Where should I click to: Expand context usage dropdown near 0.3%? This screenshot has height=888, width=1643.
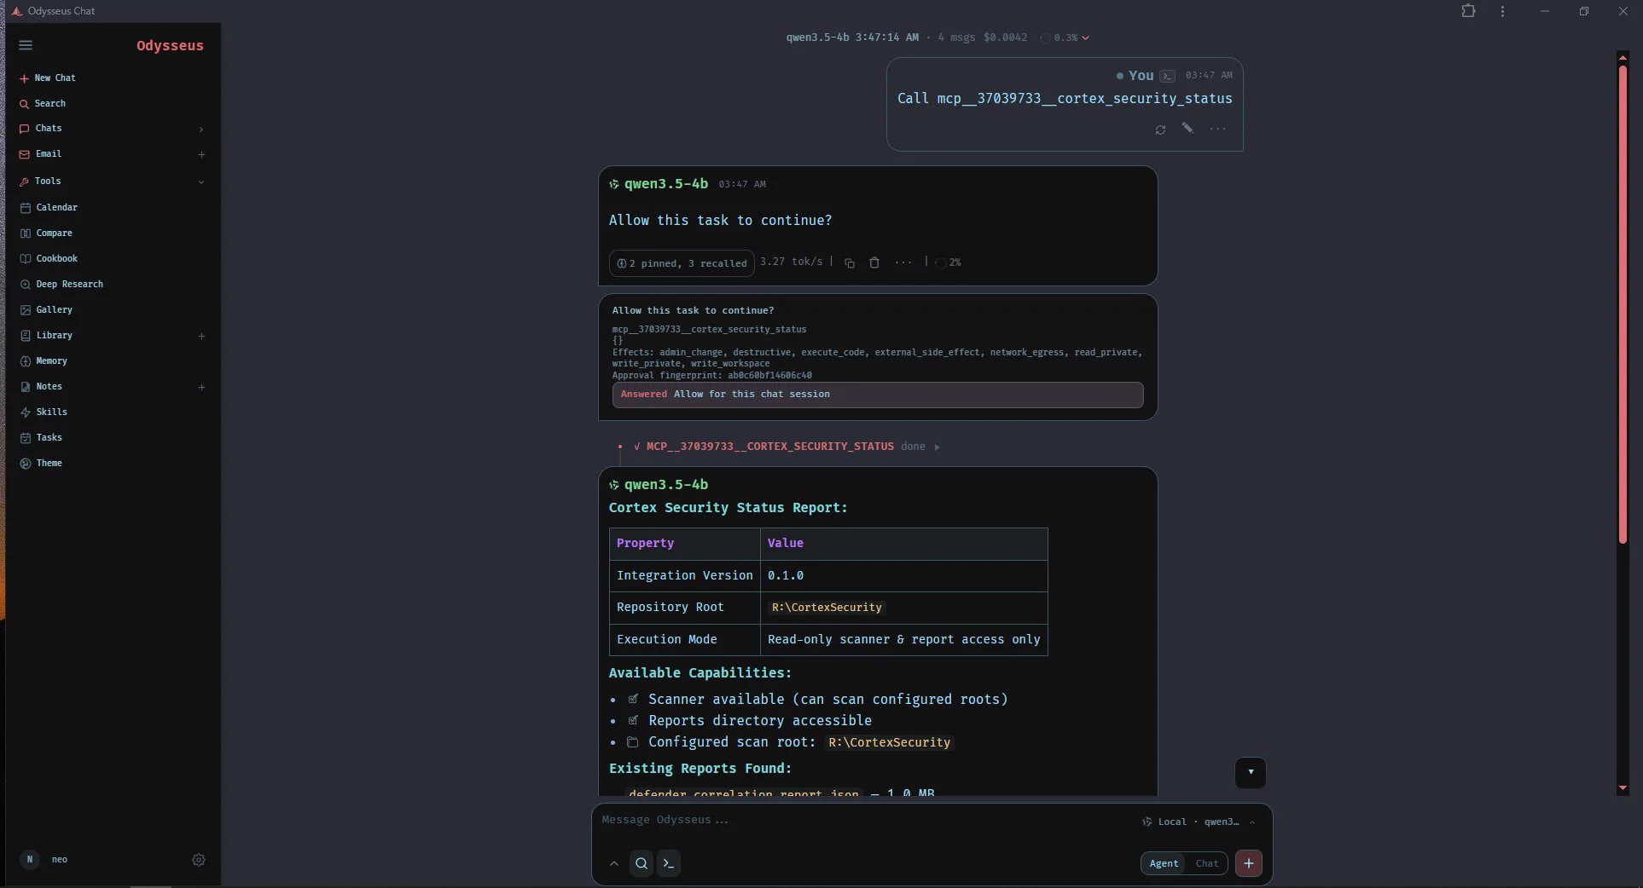[x=1085, y=37]
